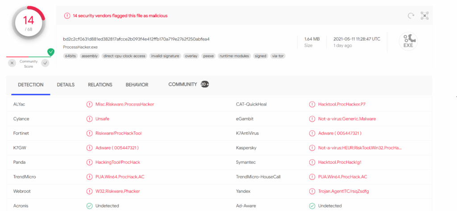The height and width of the screenshot is (211, 457).
Task: Click the CAT-QuickHeal vendor name
Action: click(x=251, y=104)
